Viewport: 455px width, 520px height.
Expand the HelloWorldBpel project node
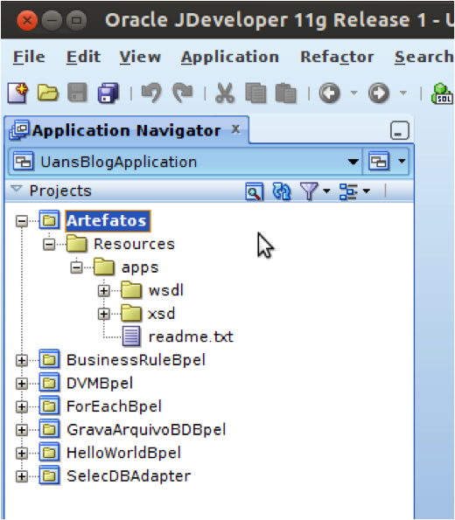coord(22,454)
